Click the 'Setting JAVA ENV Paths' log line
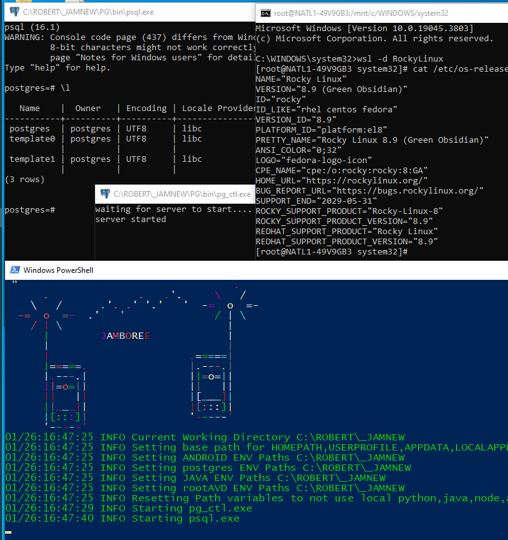The height and width of the screenshot is (540, 508). pos(195,478)
